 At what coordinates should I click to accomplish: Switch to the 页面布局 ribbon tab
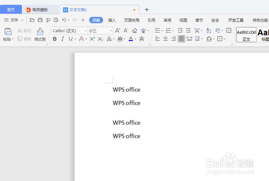click(x=132, y=20)
